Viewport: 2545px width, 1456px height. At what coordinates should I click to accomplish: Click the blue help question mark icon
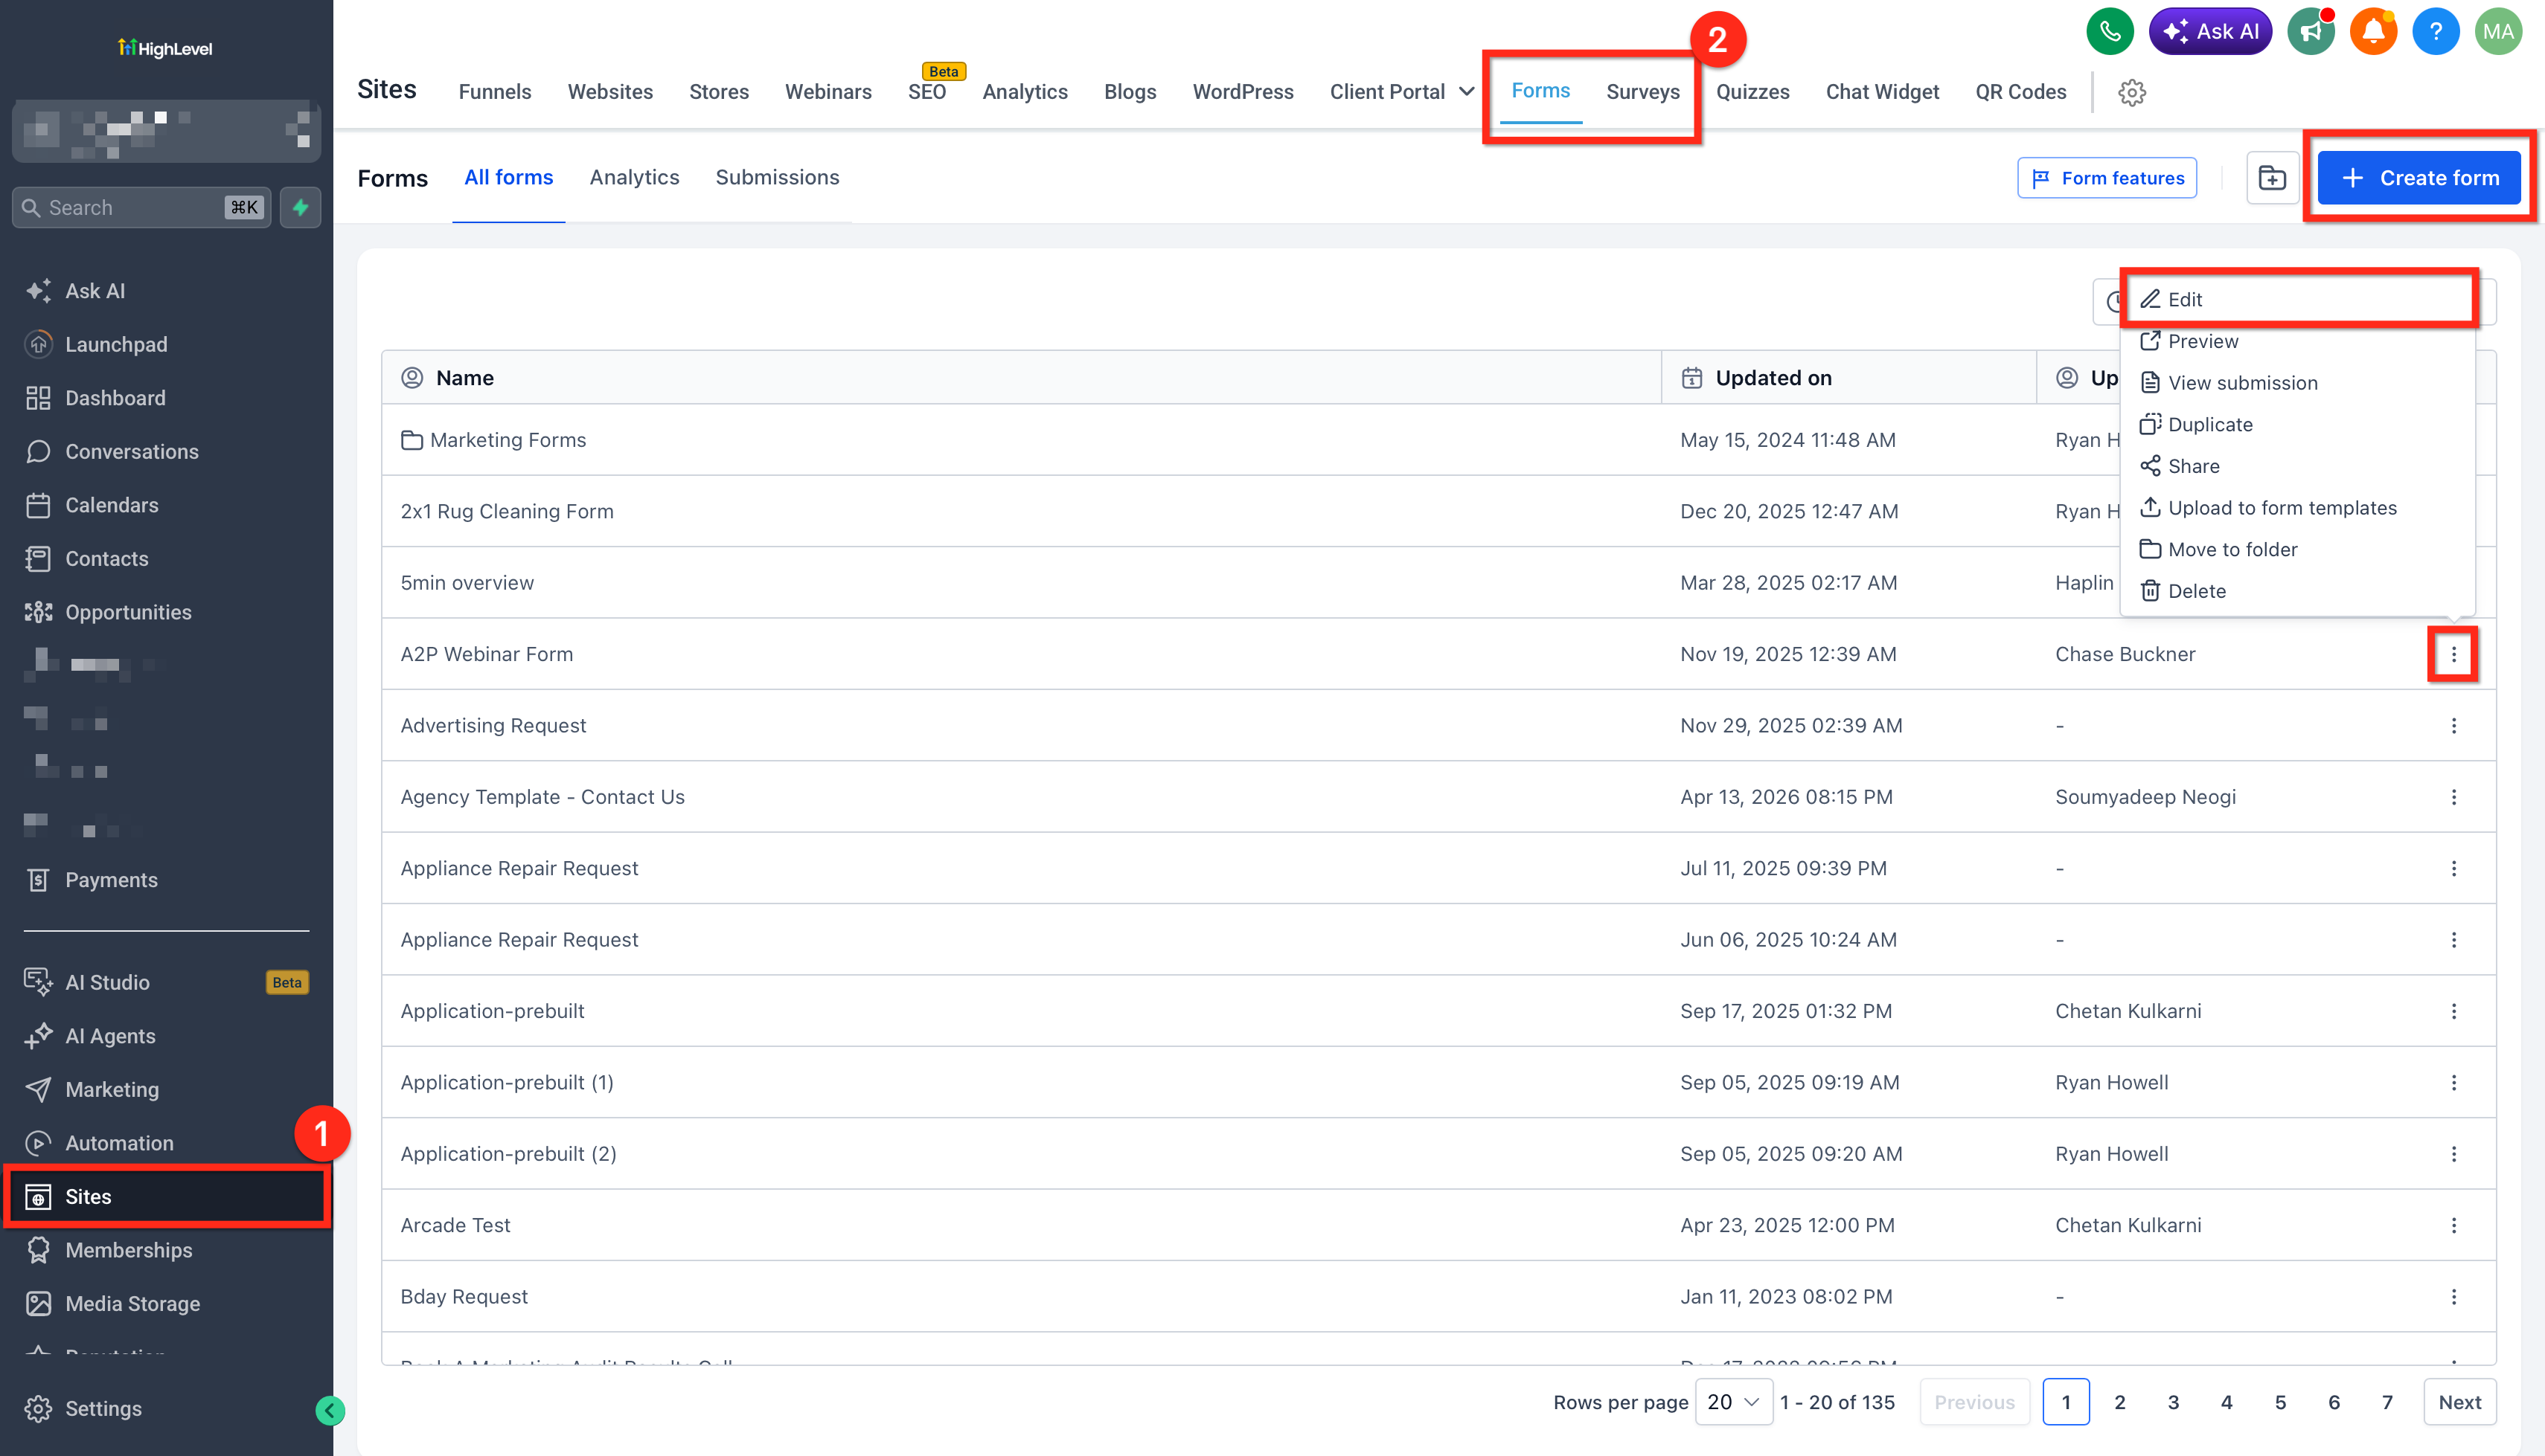[x=2435, y=31]
